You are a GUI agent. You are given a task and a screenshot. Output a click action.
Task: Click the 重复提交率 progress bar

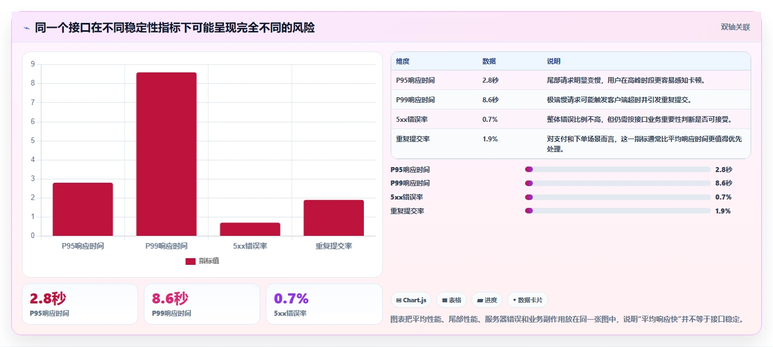[618, 211]
